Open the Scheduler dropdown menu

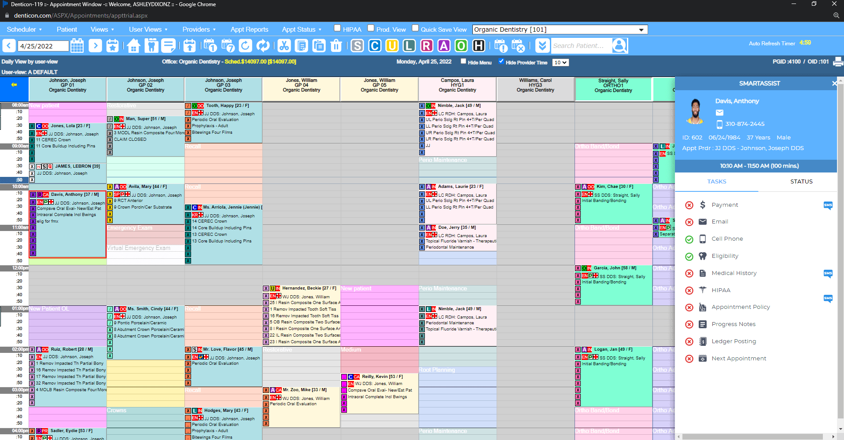pos(24,29)
